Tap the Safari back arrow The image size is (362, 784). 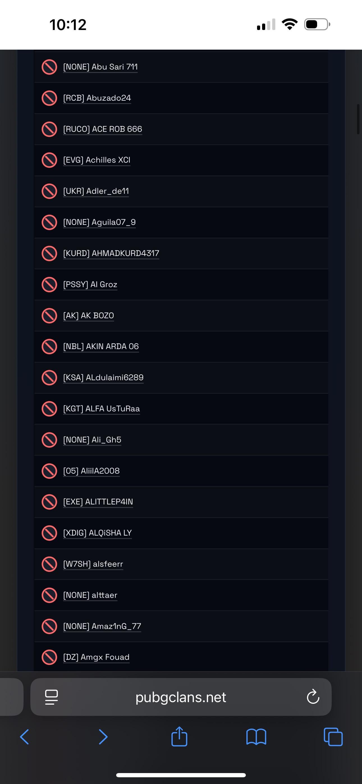[24, 737]
